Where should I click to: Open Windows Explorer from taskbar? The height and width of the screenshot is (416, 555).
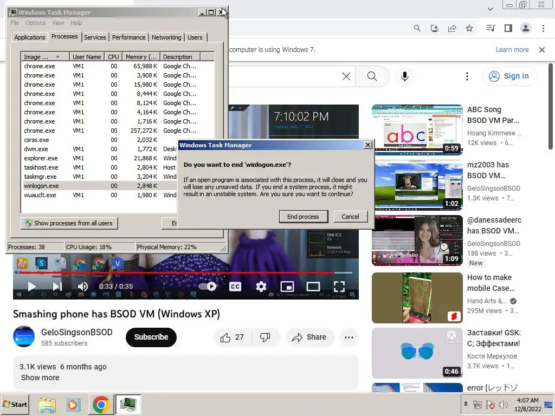tap(47, 405)
